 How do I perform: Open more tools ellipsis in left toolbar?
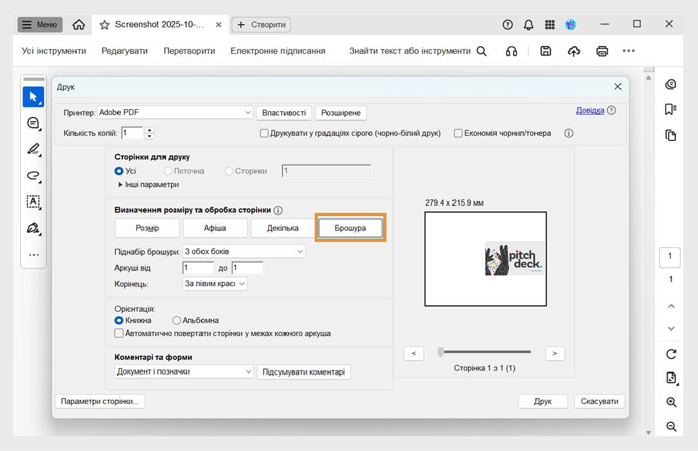(34, 255)
